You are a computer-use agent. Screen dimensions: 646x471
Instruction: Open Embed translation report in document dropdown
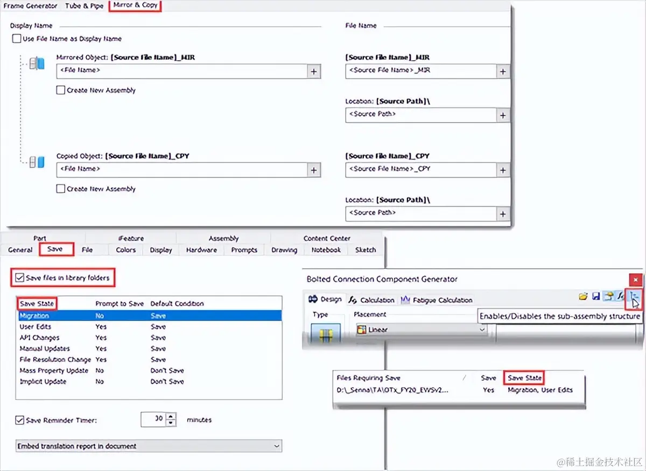click(149, 446)
